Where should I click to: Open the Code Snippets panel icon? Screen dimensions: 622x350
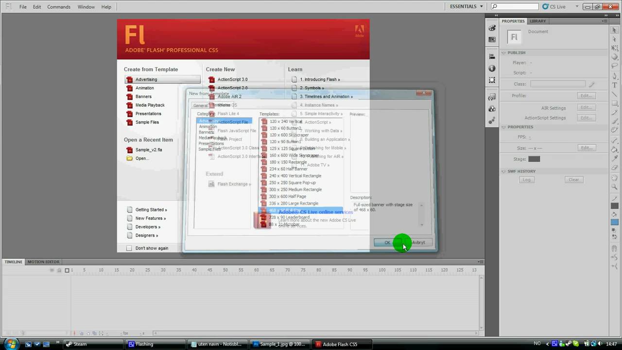492,97
